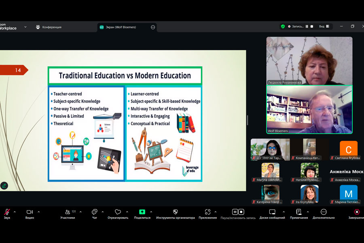The height and width of the screenshot is (243, 364).
Task: Click the panel divider handle beside slide
Action: (248, 120)
